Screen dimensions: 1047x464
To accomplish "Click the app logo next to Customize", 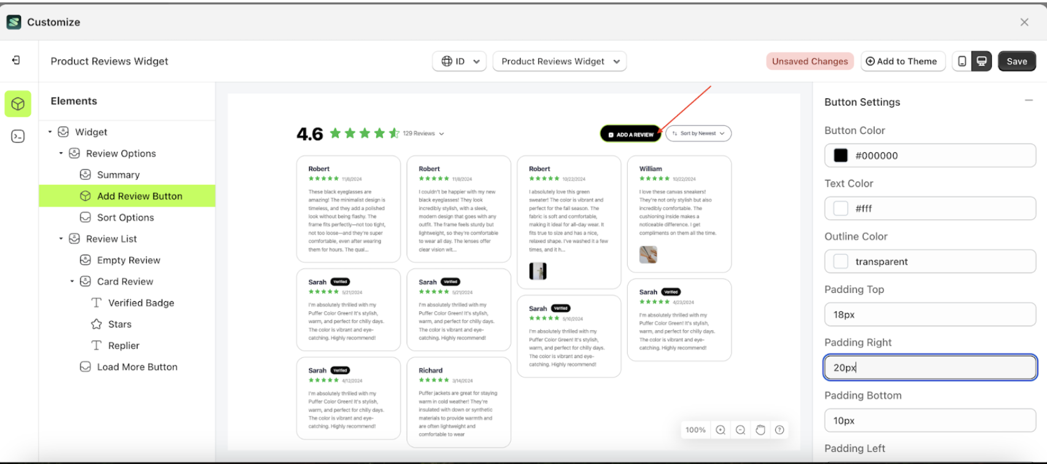I will point(14,22).
